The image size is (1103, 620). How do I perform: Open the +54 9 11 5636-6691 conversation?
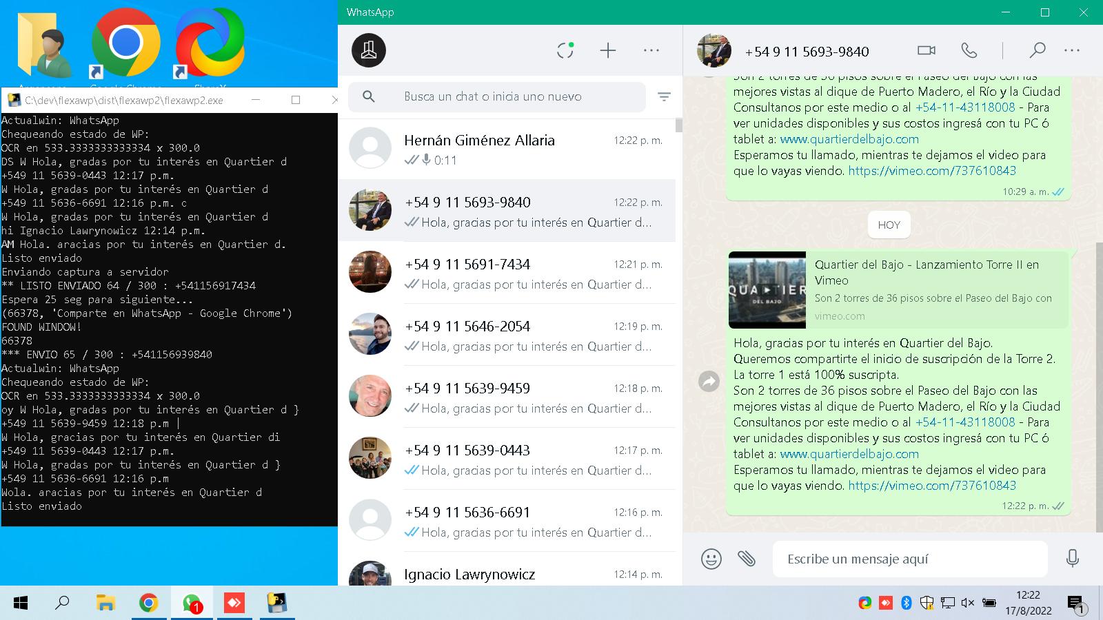[507, 521]
